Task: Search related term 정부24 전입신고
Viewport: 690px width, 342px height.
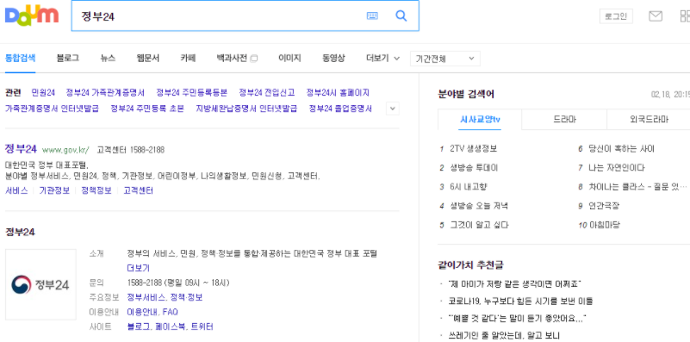Action: [267, 92]
